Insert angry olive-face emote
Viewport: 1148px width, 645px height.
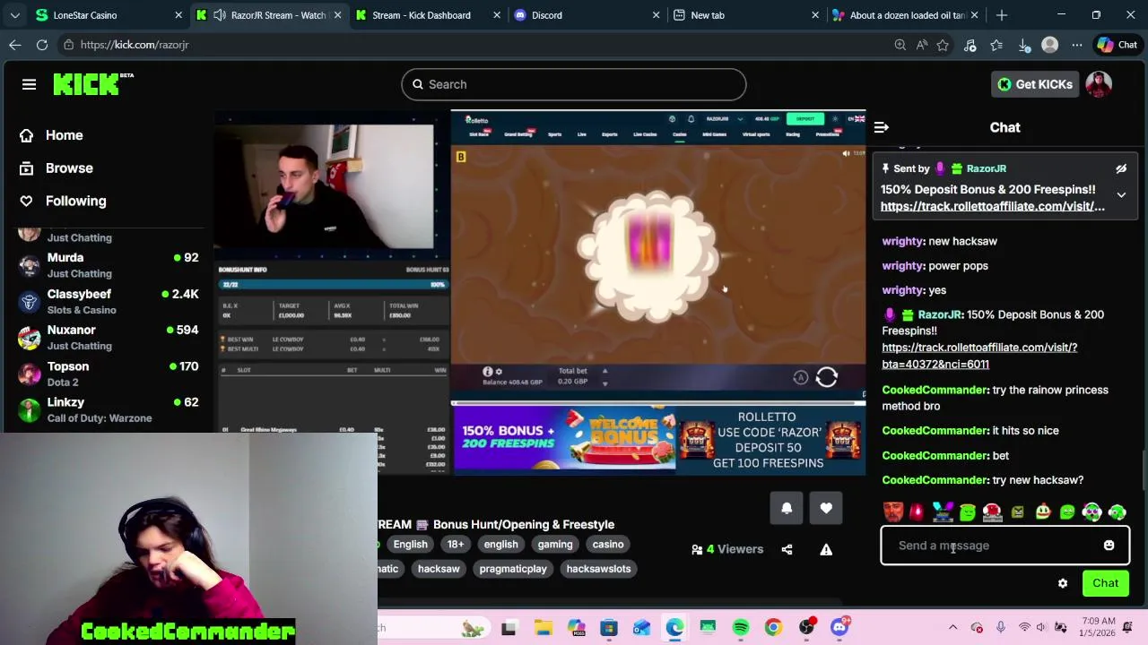coord(1017,512)
